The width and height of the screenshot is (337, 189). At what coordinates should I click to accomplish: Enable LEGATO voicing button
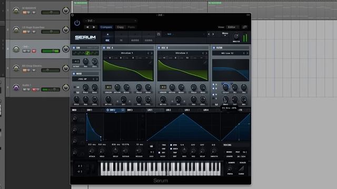[229, 156]
